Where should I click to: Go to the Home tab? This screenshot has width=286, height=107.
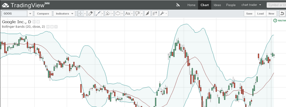tap(191, 5)
